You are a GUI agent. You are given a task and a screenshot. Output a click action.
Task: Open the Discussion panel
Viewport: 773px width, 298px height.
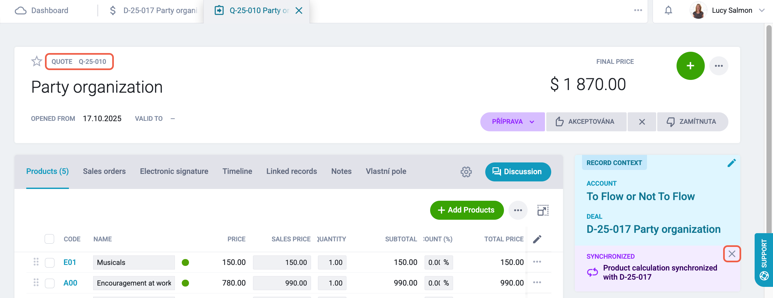(x=518, y=172)
